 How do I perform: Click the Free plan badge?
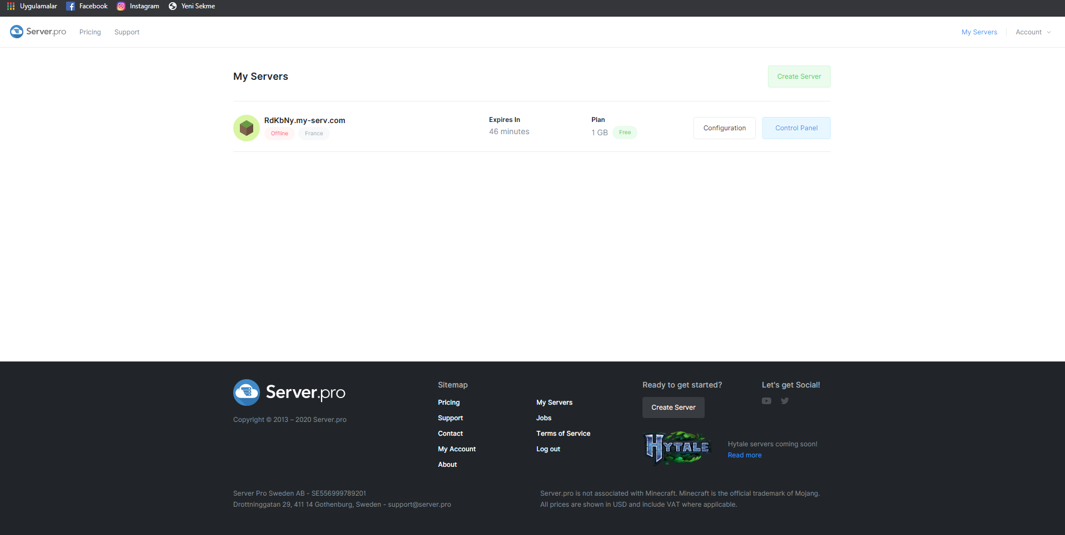pos(625,133)
